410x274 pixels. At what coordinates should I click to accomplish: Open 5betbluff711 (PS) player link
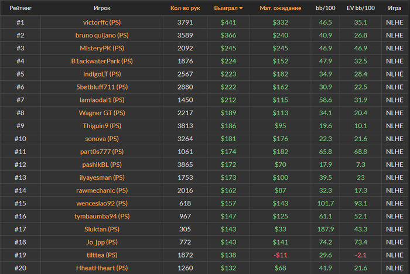click(102, 87)
